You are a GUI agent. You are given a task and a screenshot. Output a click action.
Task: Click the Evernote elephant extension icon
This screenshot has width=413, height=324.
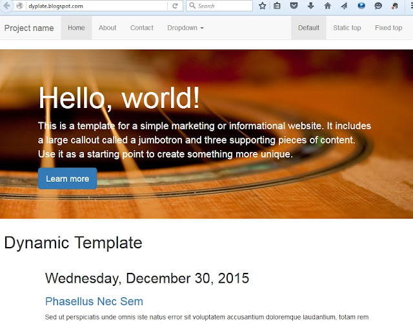394,6
